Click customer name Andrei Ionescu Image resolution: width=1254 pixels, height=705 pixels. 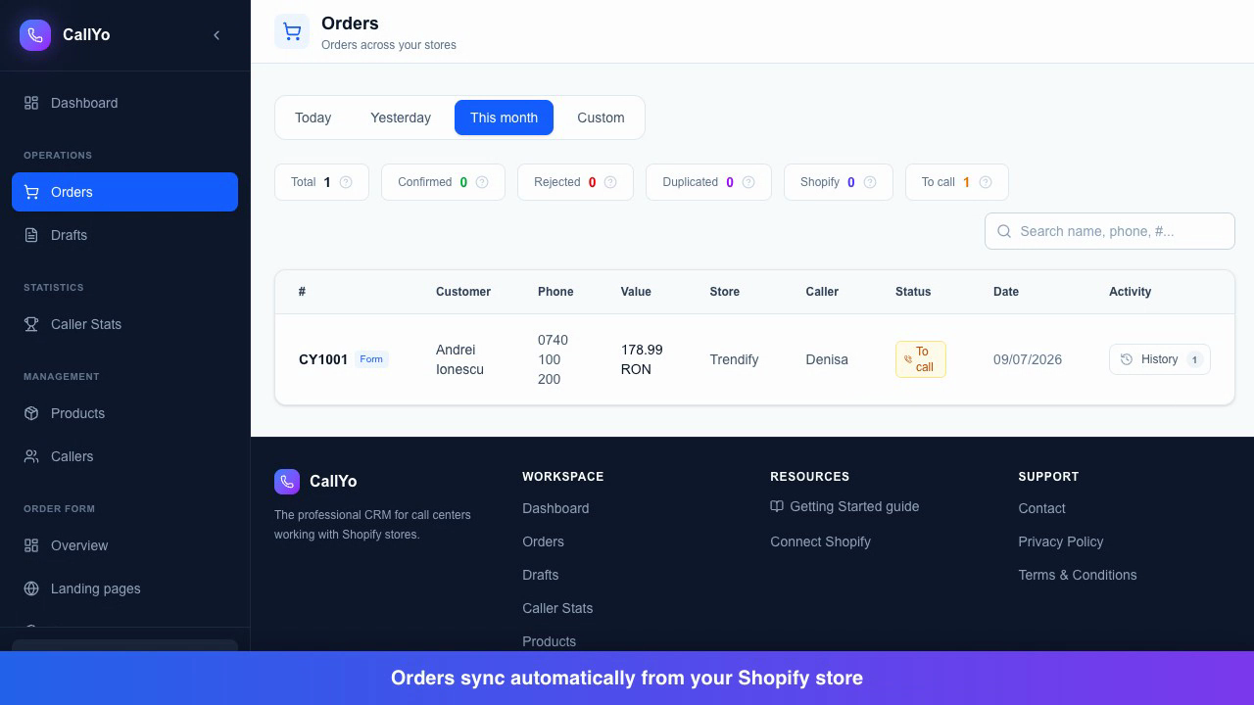click(459, 359)
